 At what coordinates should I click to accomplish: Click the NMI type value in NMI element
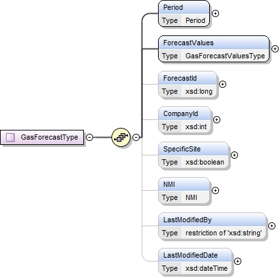tap(191, 197)
